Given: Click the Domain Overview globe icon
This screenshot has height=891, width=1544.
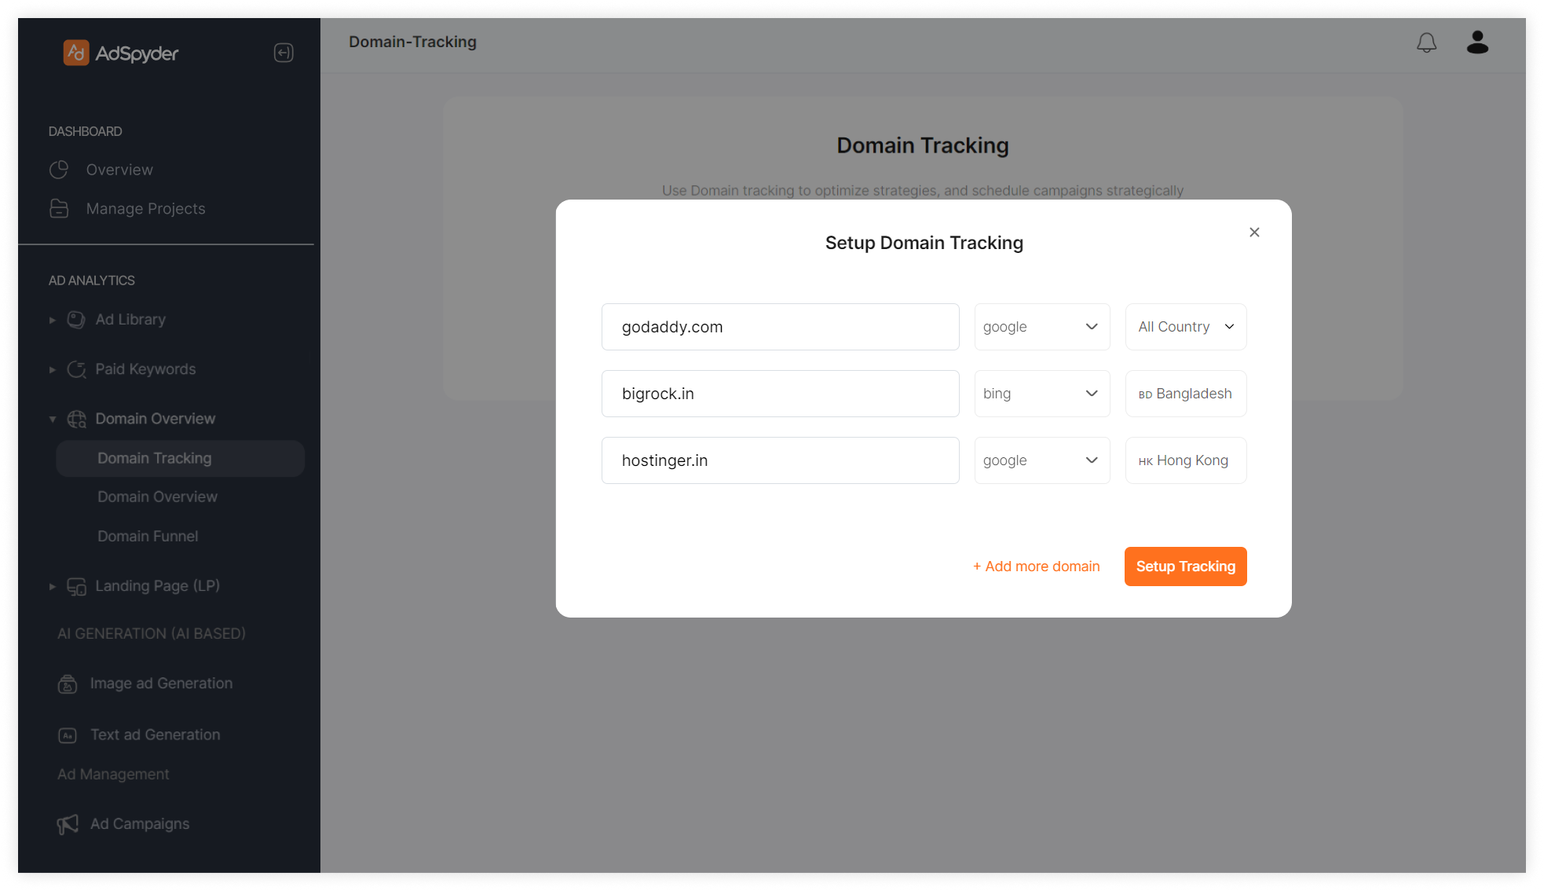Looking at the screenshot, I should click(76, 419).
